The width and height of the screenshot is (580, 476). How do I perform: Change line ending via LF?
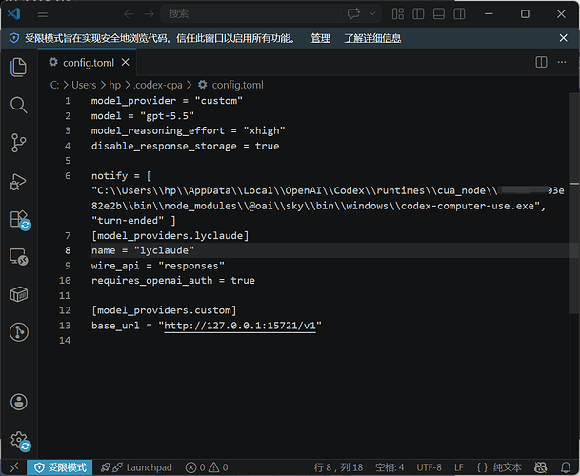(x=459, y=467)
